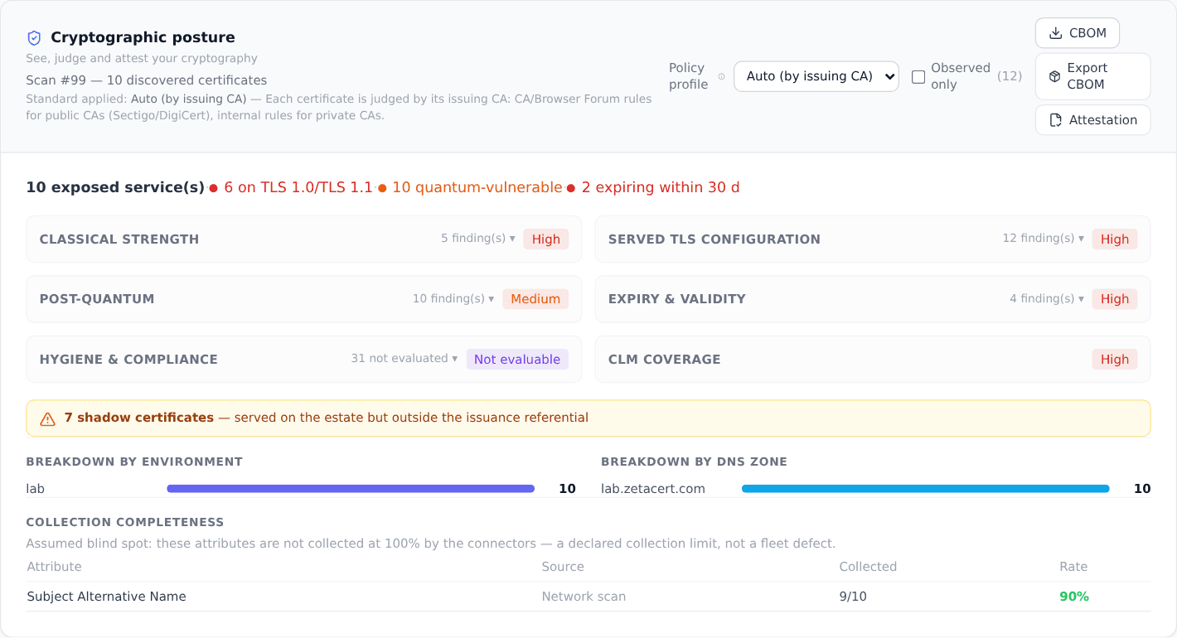Click the Rate column header
The width and height of the screenshot is (1177, 638).
point(1073,567)
